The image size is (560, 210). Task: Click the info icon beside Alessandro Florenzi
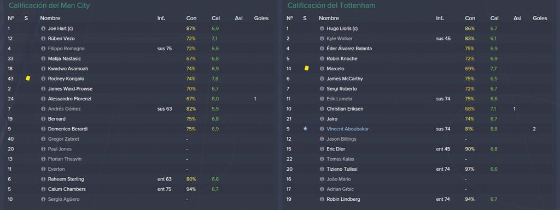click(x=43, y=99)
